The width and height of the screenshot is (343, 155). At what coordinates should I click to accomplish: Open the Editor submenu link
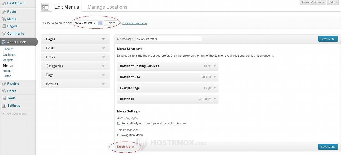coord(7,76)
